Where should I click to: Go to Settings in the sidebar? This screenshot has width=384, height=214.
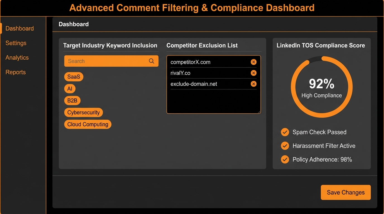(x=16, y=43)
